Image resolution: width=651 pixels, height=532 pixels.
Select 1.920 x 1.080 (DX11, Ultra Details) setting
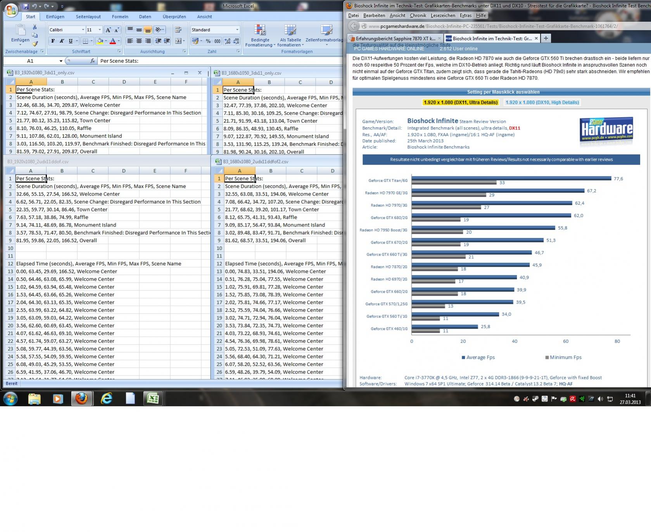(460, 102)
